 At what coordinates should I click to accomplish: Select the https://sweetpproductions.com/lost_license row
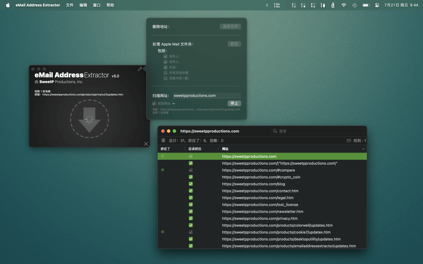262,205
